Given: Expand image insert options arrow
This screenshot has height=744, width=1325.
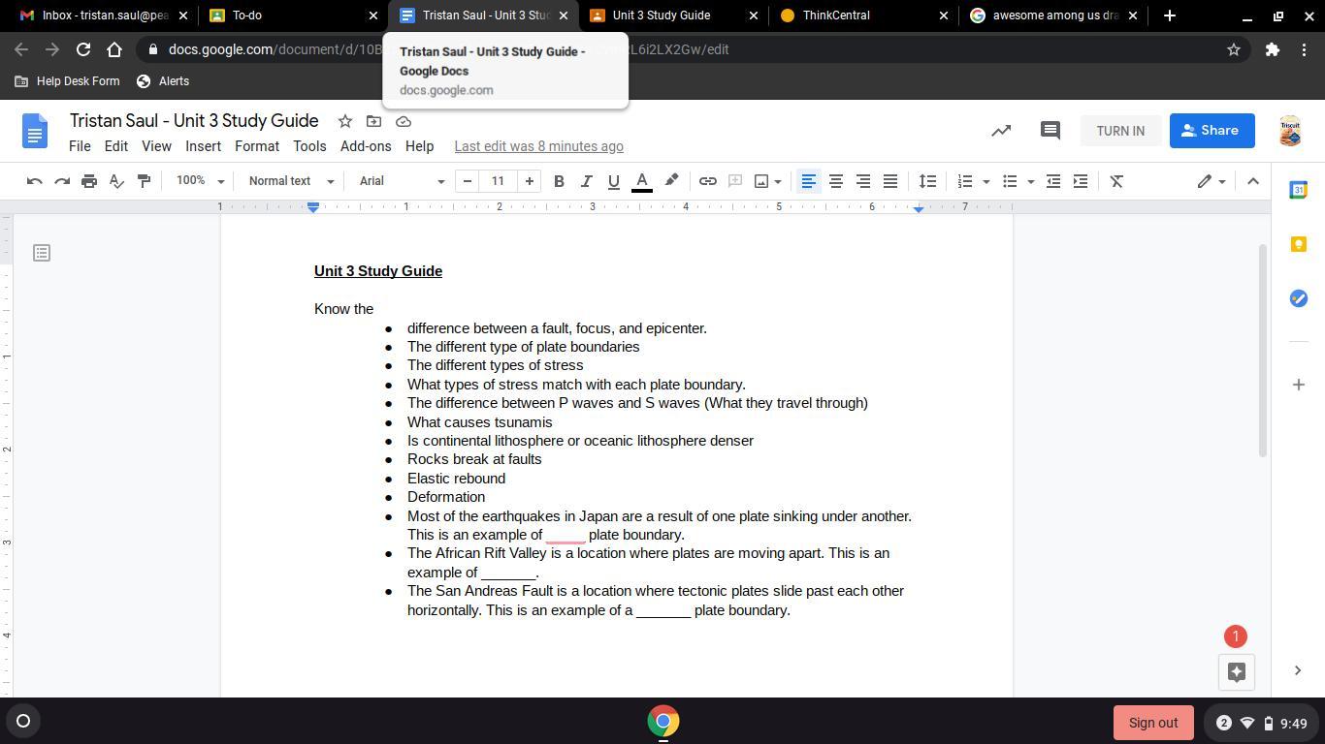Looking at the screenshot, I should click(778, 181).
